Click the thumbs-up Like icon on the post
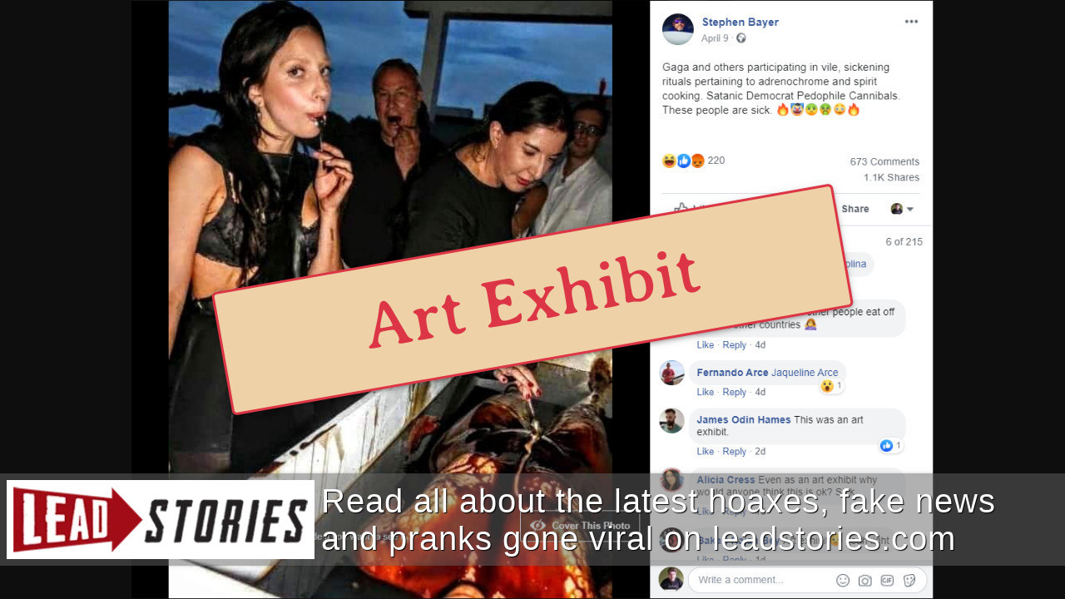The image size is (1065, 599). tap(681, 208)
